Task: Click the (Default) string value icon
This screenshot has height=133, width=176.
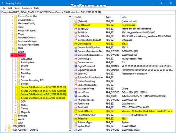Action: coord(76,21)
